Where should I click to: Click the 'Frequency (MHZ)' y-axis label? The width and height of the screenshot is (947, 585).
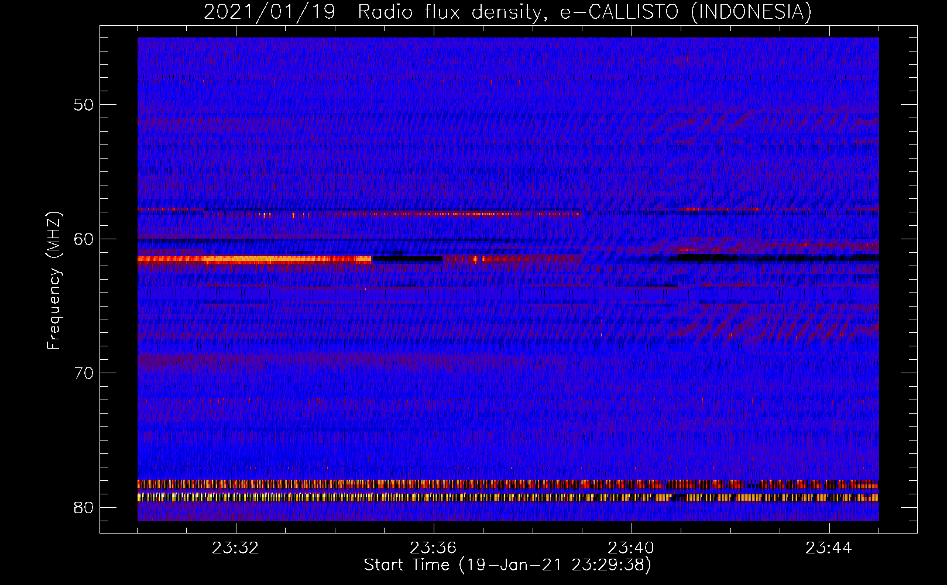pyautogui.click(x=54, y=281)
